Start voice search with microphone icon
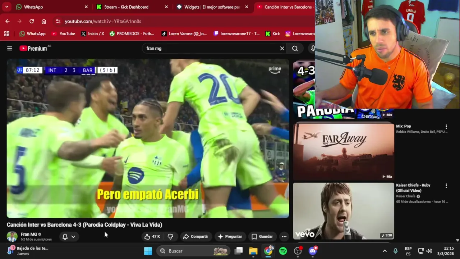The width and height of the screenshot is (460, 259). coord(313,48)
